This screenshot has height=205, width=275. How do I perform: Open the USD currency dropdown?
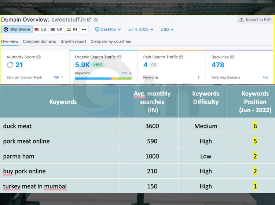[x=167, y=30]
